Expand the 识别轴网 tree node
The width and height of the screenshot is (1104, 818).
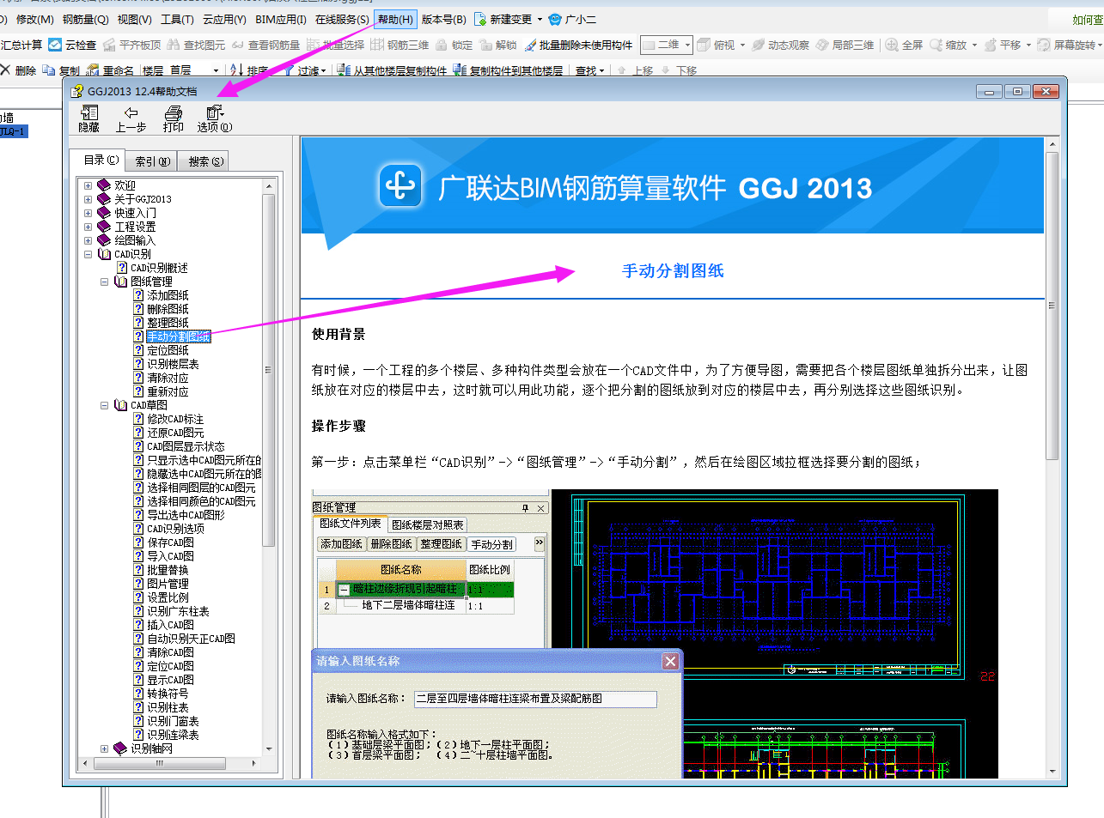104,748
